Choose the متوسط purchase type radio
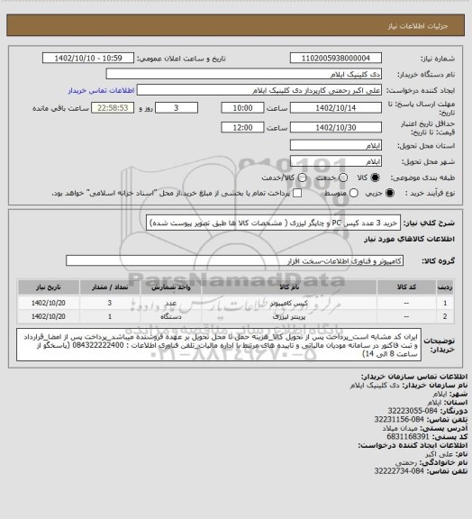472x519 pixels. coord(354,193)
